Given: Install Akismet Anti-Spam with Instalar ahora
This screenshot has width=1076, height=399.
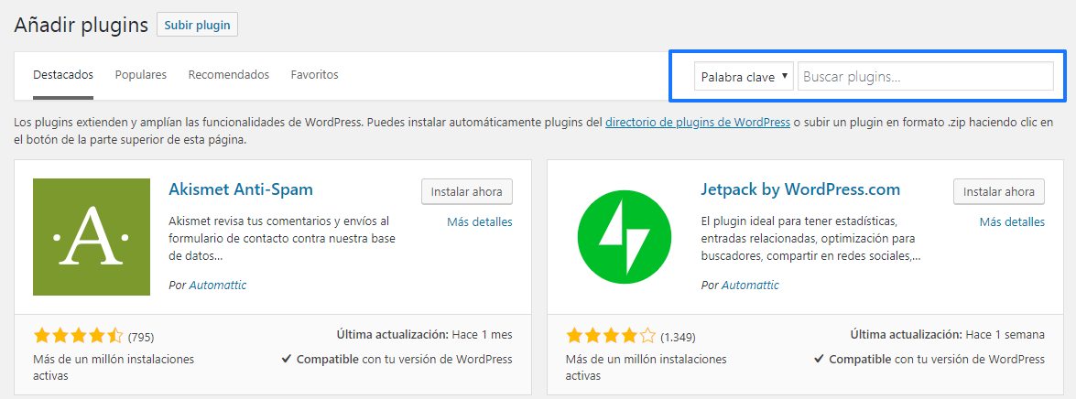Looking at the screenshot, I should (467, 192).
